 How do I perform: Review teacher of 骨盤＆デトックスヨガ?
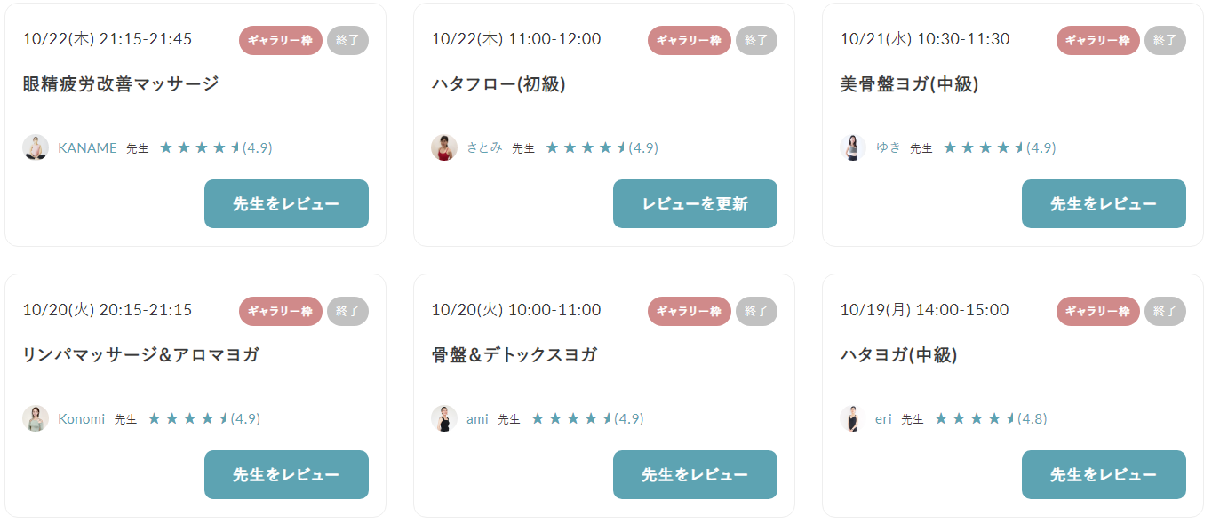point(695,474)
